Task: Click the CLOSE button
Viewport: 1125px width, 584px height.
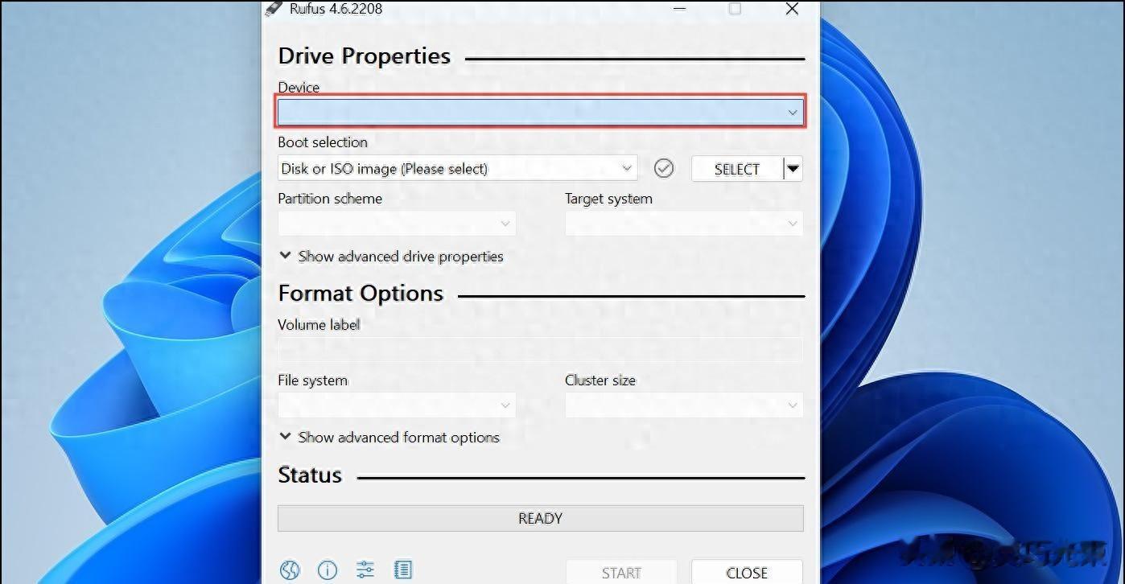Action: 747,572
